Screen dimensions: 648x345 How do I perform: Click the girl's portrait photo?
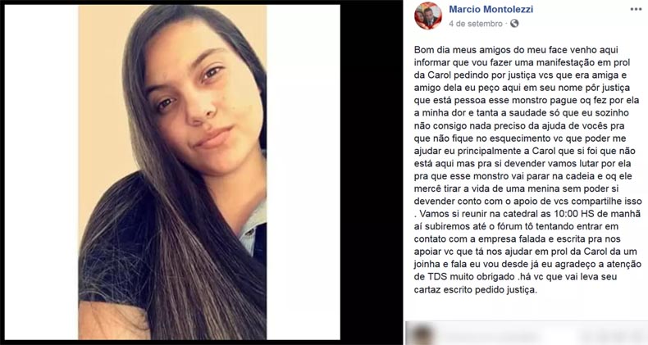(x=172, y=172)
